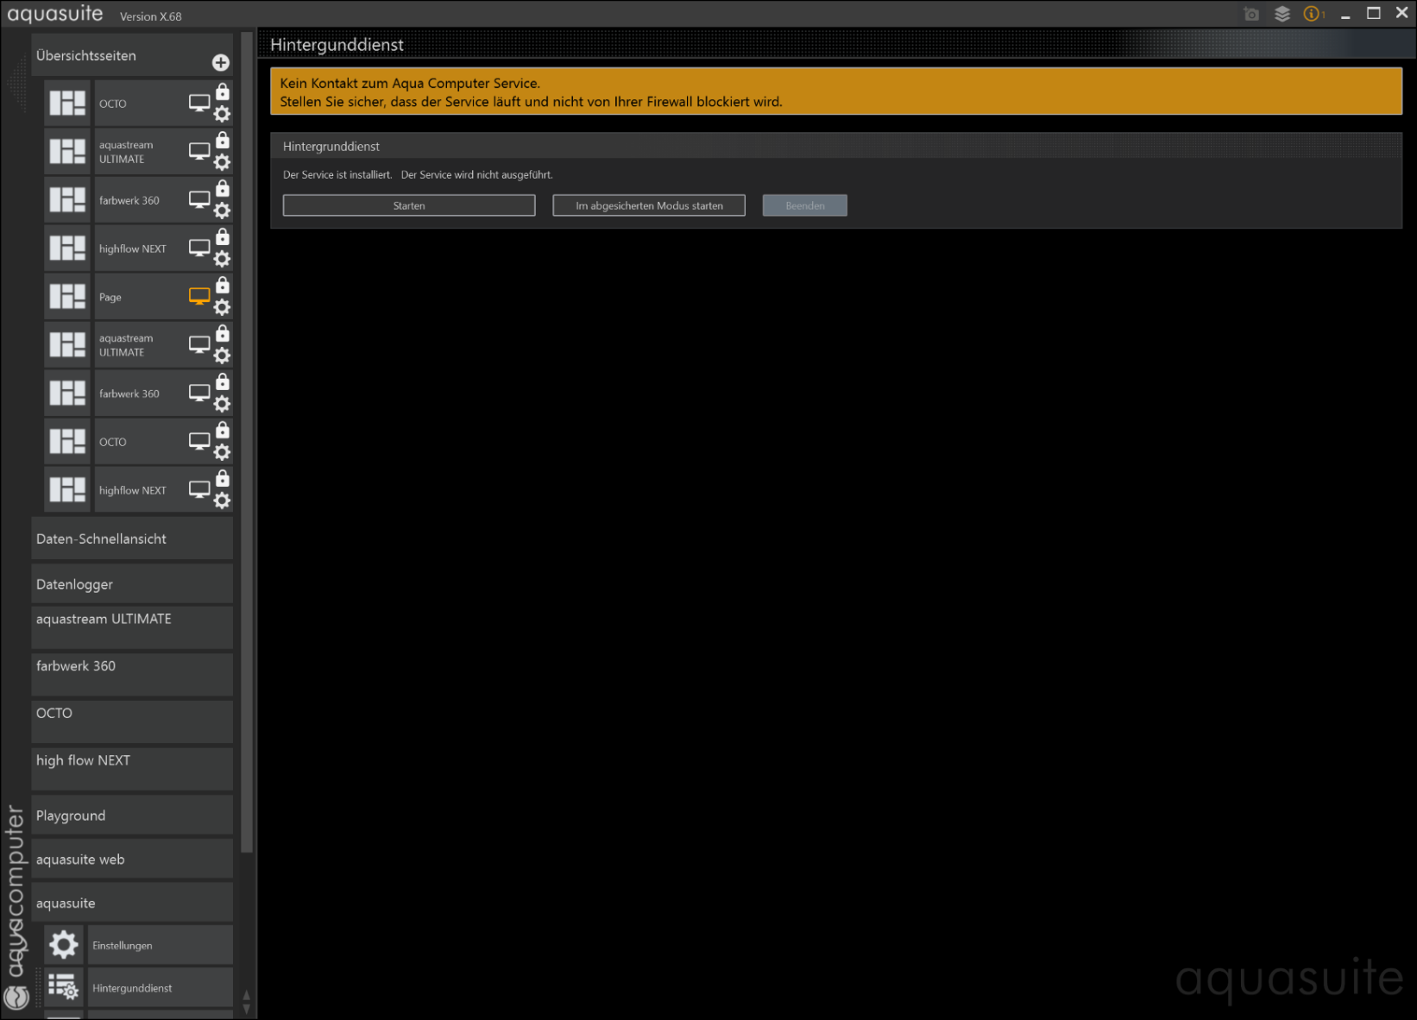Open gear settings for the second aquastream ULTIMATE page
Screen dimensions: 1417x1020
tap(222, 356)
